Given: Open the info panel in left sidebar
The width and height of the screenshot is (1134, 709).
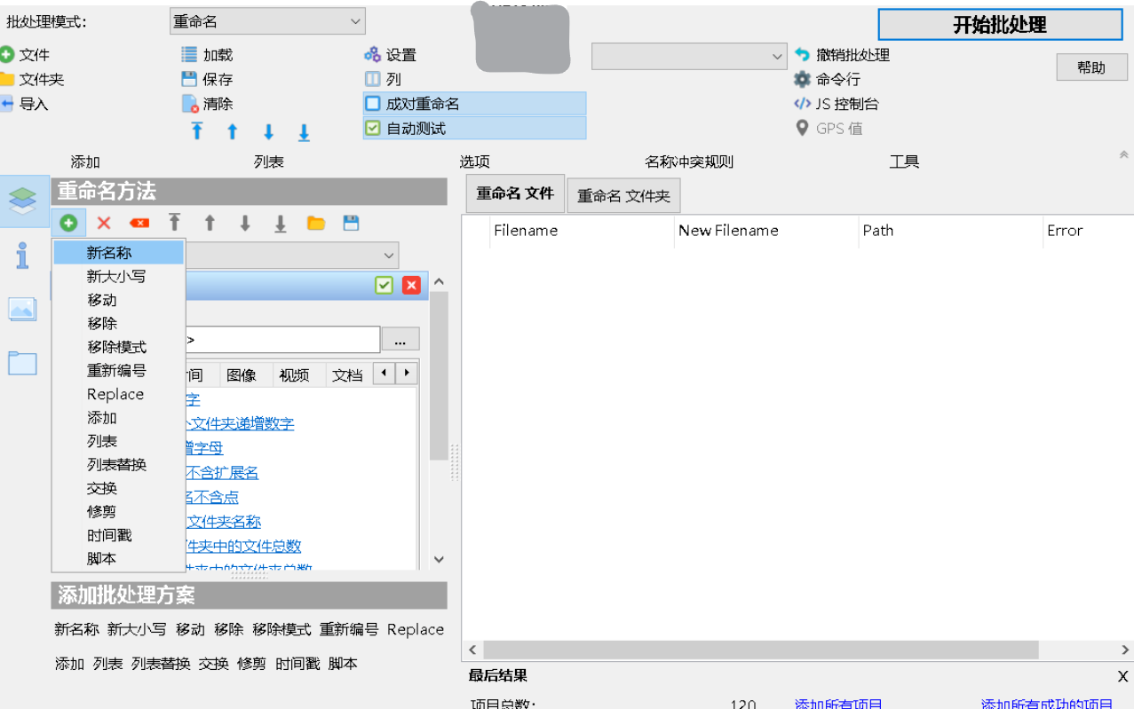Looking at the screenshot, I should click(22, 256).
